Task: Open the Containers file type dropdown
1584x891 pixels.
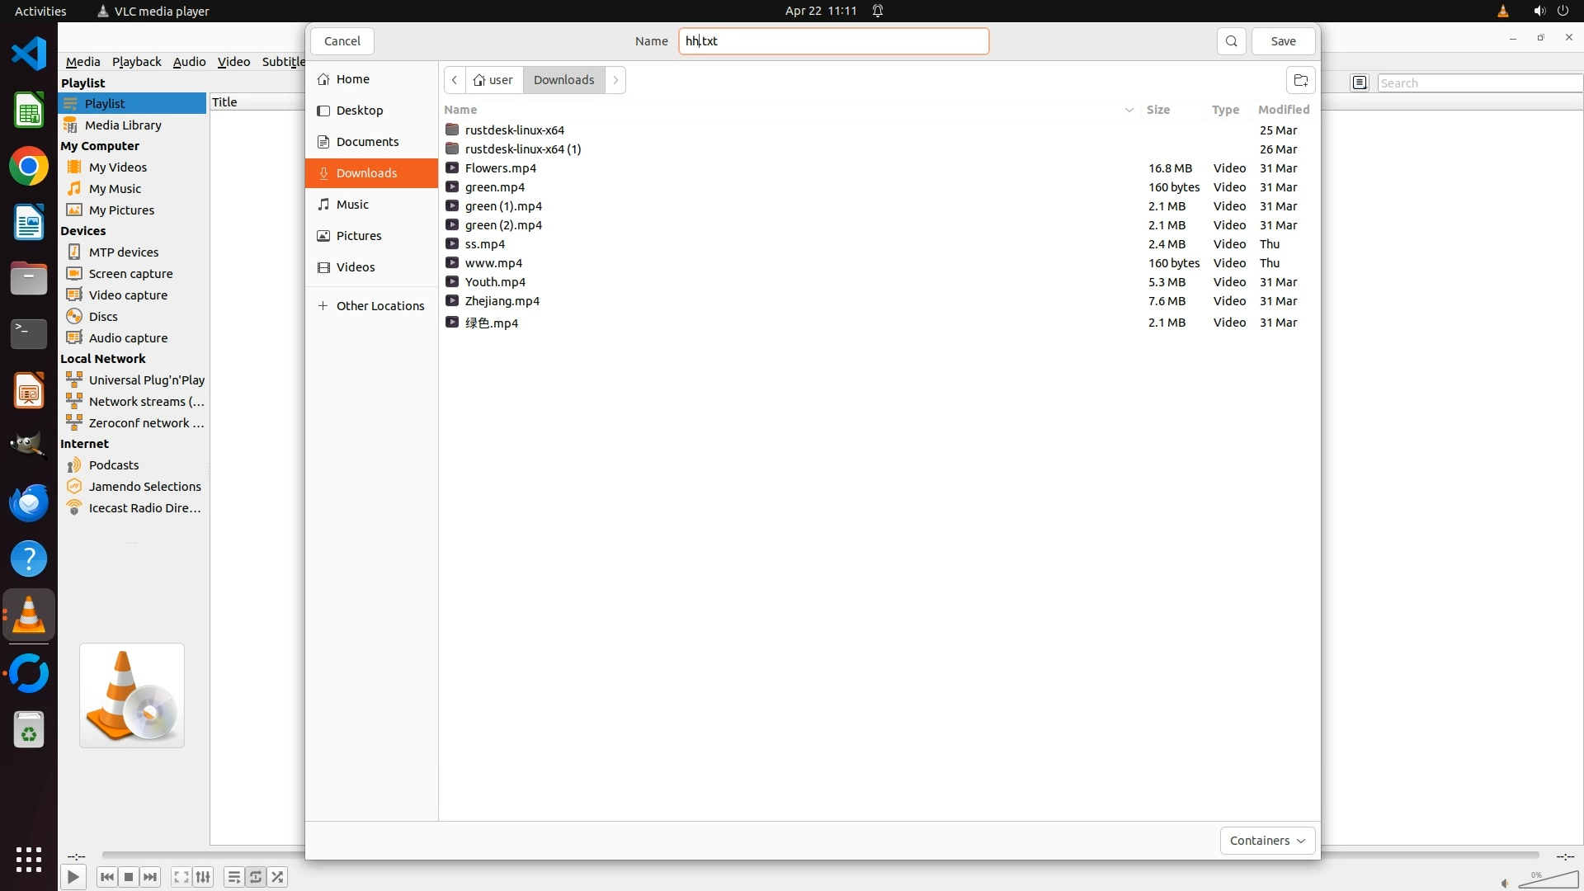Action: tap(1267, 841)
